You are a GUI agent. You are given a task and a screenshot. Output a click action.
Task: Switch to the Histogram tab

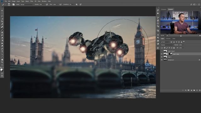164,9
